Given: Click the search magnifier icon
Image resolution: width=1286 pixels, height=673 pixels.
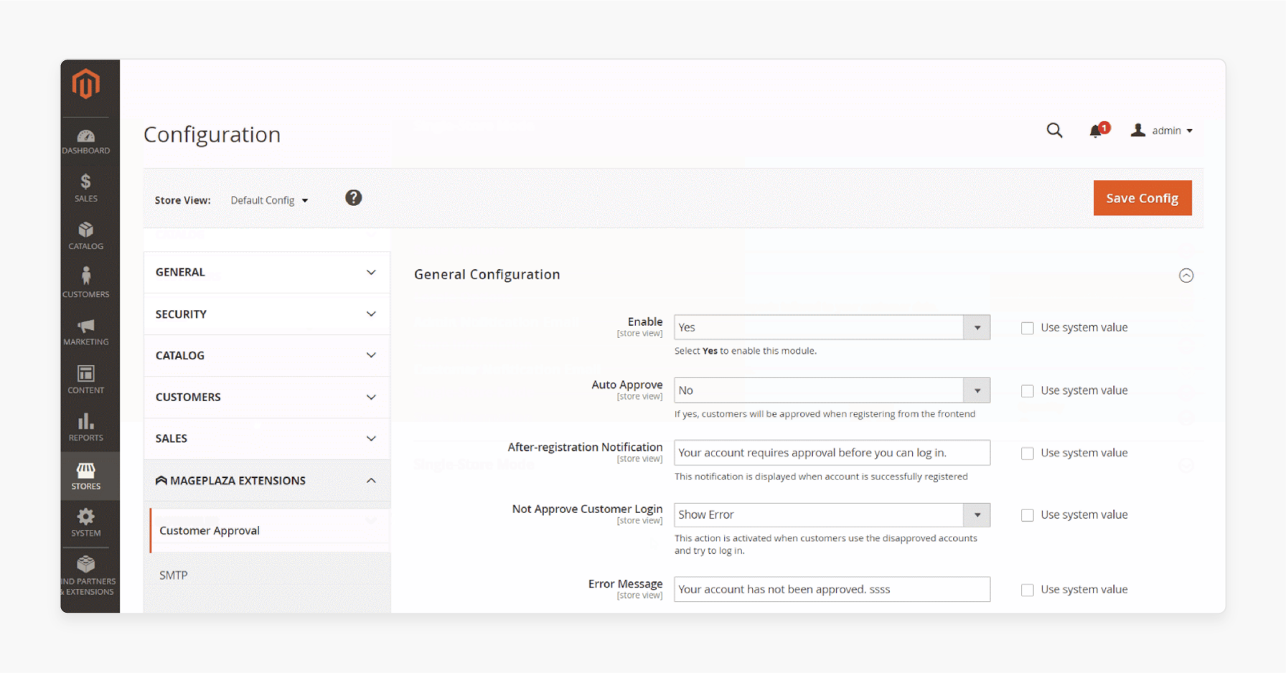Looking at the screenshot, I should (x=1054, y=131).
